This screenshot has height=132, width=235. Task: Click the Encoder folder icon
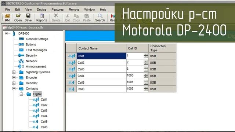21,77
